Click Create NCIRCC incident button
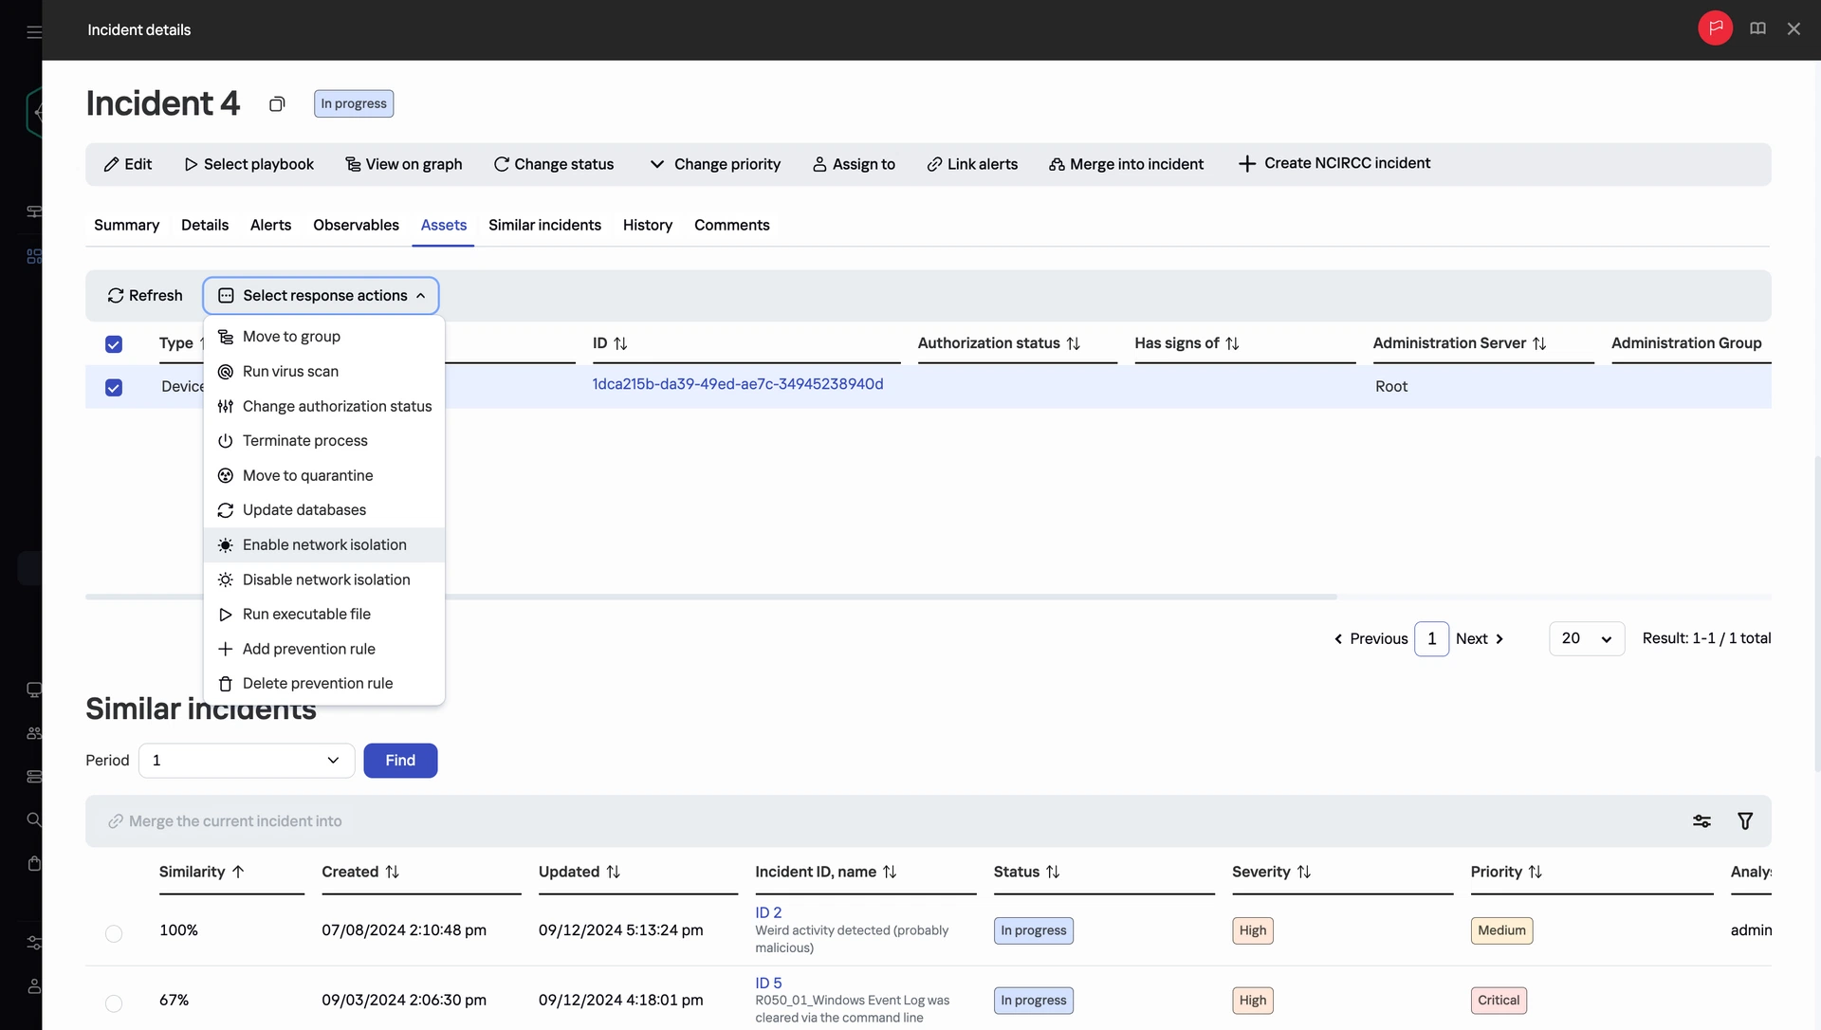The height and width of the screenshot is (1030, 1821). [x=1334, y=163]
